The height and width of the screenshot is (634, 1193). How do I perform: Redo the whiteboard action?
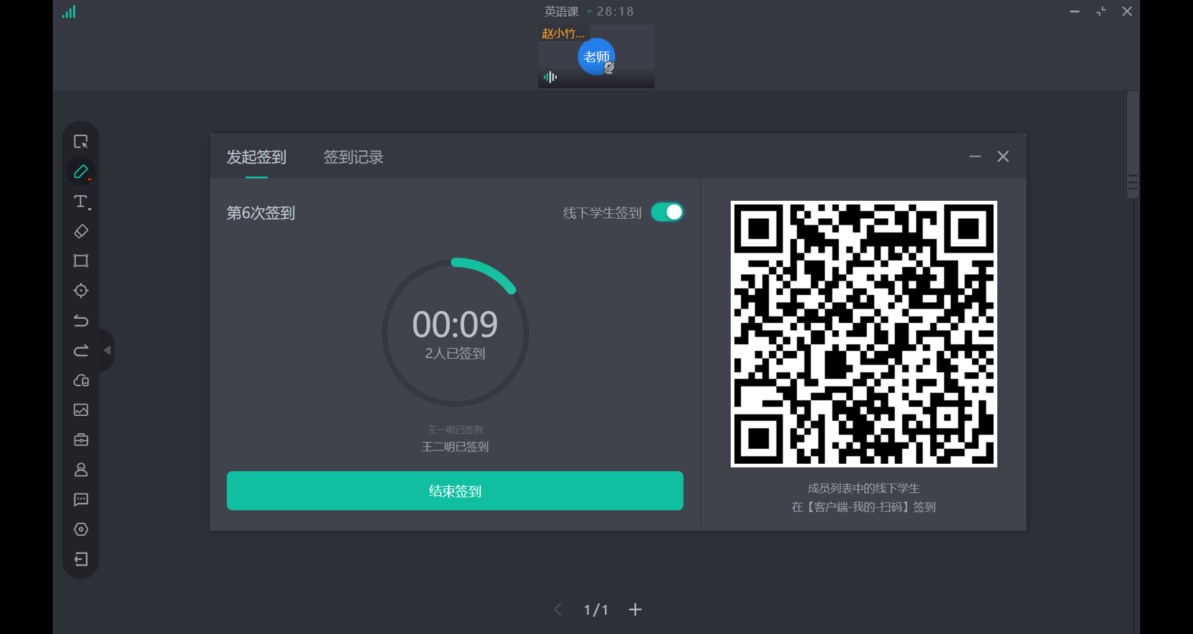[x=81, y=351]
